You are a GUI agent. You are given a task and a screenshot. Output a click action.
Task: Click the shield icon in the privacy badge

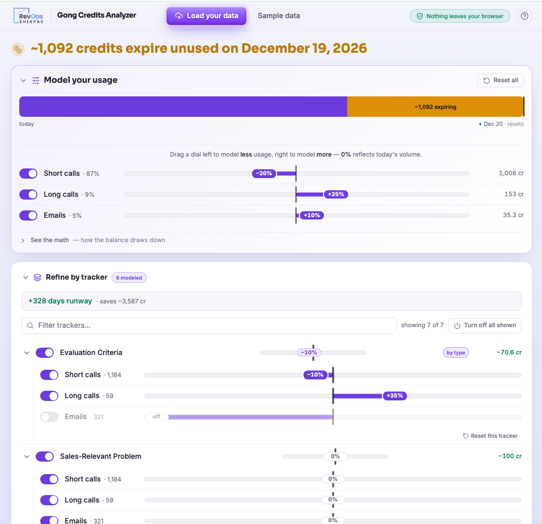point(420,16)
